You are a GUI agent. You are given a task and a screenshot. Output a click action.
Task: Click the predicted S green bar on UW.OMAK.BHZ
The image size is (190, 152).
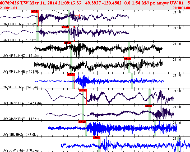click(x=150, y=97)
